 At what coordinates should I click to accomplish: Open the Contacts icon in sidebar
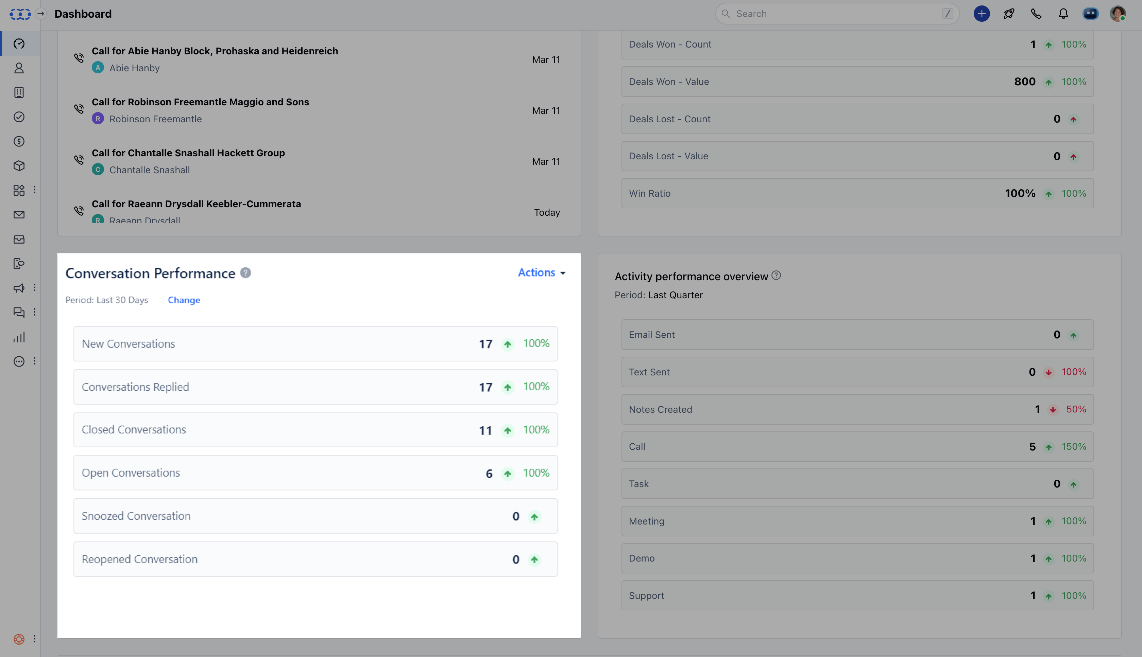(19, 68)
